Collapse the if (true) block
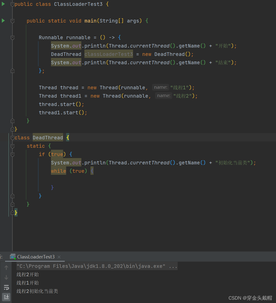Image resolution: width=276 pixels, height=303 pixels. point(12,155)
